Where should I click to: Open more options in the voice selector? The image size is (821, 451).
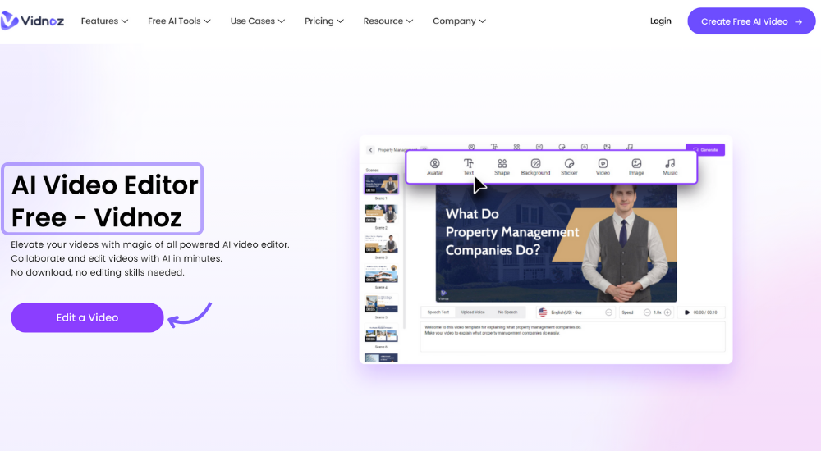click(608, 312)
